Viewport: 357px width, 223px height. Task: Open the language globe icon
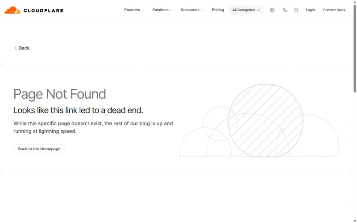(272, 10)
